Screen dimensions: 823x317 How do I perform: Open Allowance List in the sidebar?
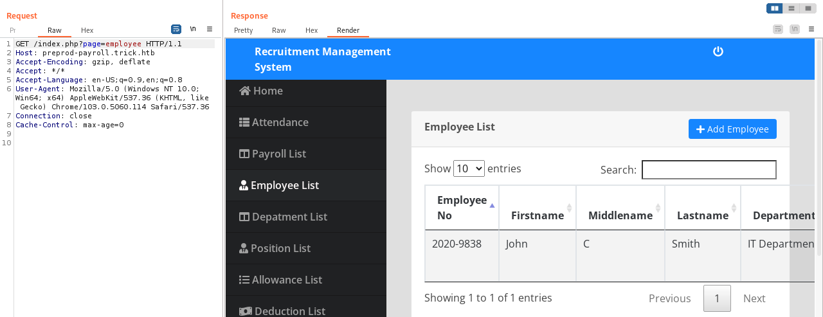(x=306, y=280)
